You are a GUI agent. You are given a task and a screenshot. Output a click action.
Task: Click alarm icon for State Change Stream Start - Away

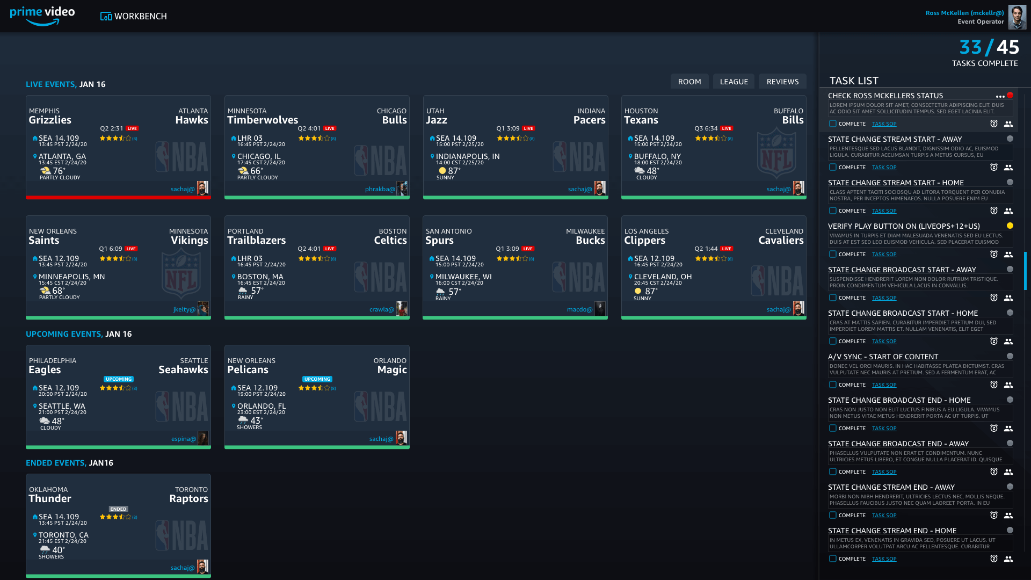coord(994,168)
